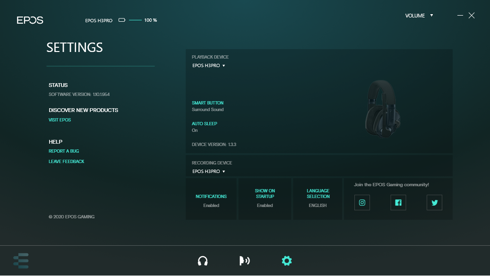Expand the Volume dropdown
This screenshot has height=276, width=490.
419,16
